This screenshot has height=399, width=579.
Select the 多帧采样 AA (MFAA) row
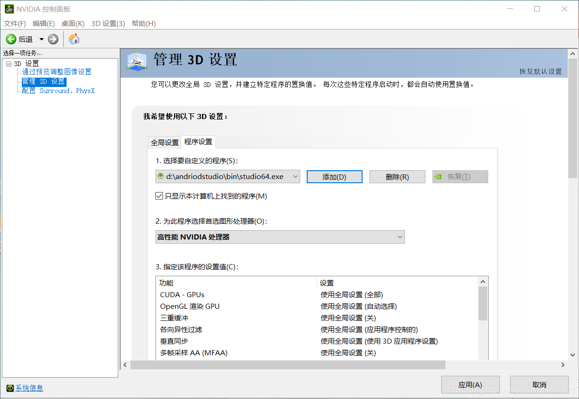(x=317, y=352)
